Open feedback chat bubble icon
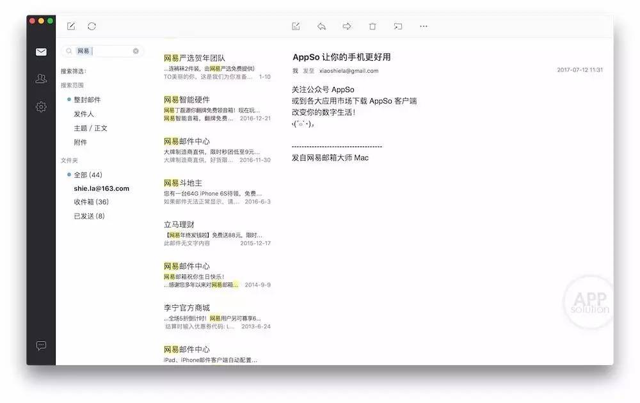This screenshot has height=403, width=640. tap(41, 345)
